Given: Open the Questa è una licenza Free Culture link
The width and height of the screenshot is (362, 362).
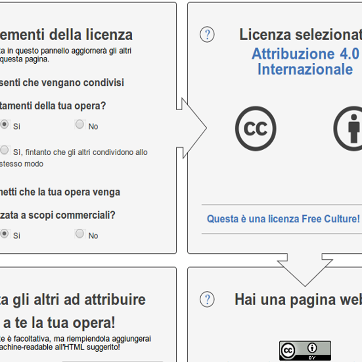Looking at the screenshot, I should click(x=283, y=219).
